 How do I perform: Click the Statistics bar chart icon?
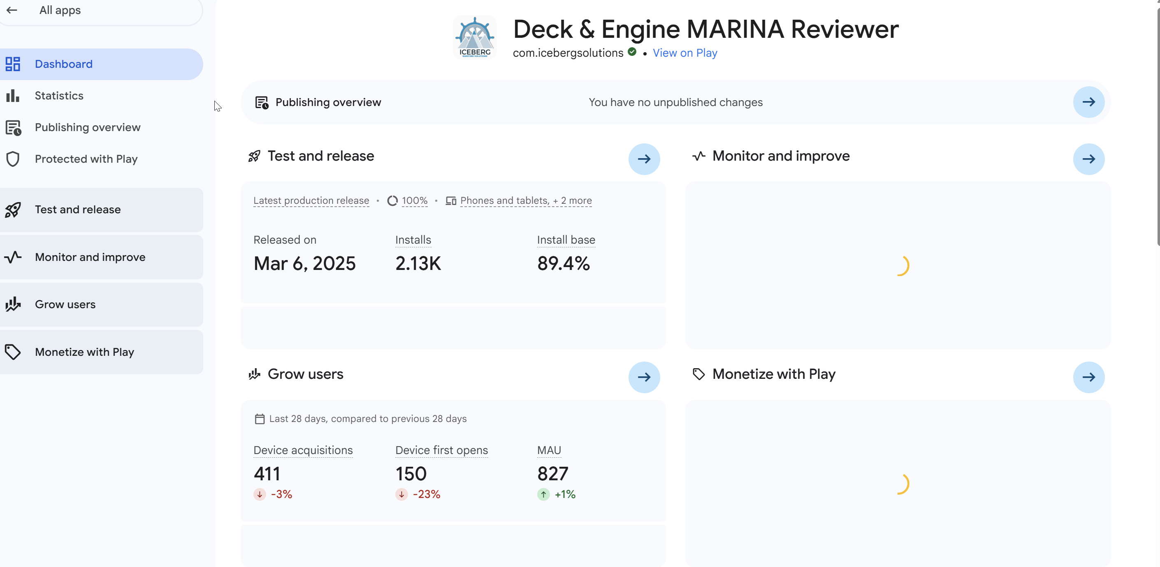coord(13,95)
